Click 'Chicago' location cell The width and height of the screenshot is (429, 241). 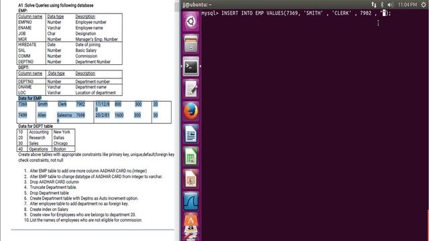pyautogui.click(x=60, y=143)
